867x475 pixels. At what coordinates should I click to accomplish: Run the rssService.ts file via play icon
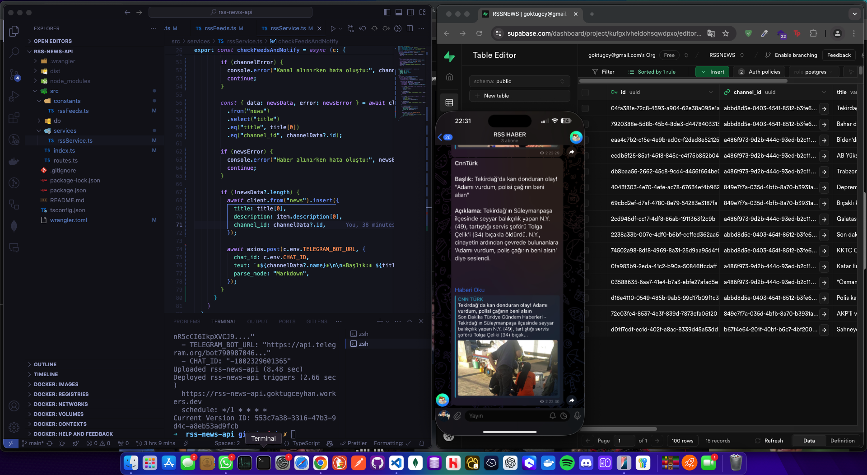point(333,28)
